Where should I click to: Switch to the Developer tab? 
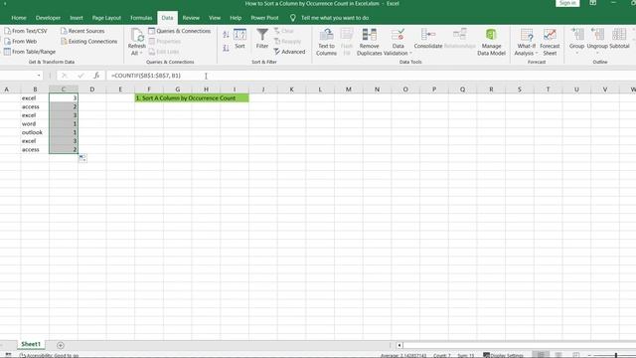pyautogui.click(x=48, y=18)
